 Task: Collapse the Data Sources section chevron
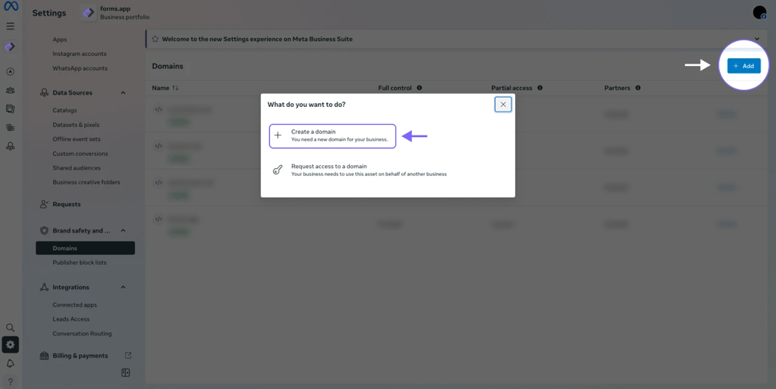coord(123,93)
